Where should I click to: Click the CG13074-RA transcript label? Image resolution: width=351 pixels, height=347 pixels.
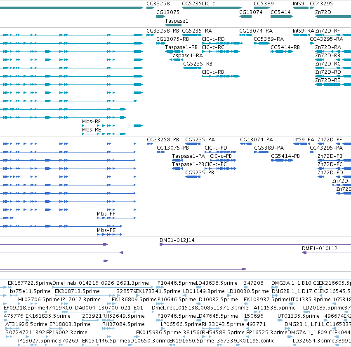pos(256,31)
